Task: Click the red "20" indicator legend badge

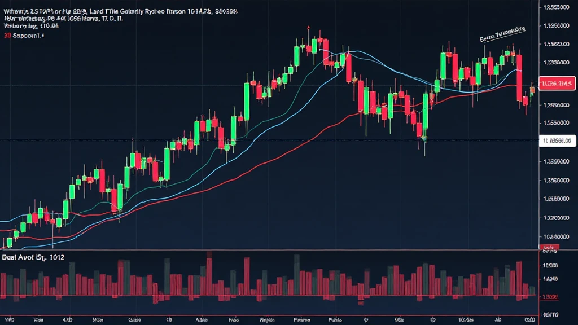Action: (x=7, y=35)
